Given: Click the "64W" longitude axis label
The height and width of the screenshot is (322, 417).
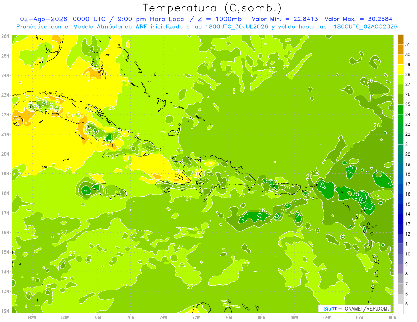Looking at the screenshot, I should point(327,317).
